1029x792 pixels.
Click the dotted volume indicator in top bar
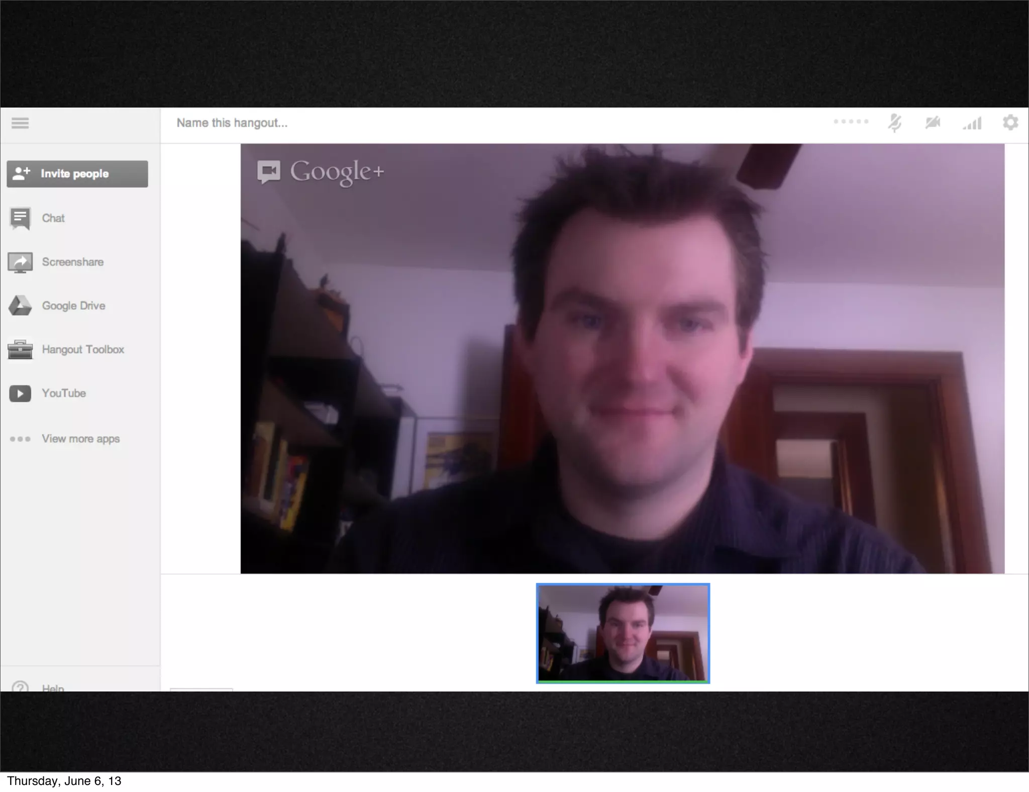[x=851, y=122]
